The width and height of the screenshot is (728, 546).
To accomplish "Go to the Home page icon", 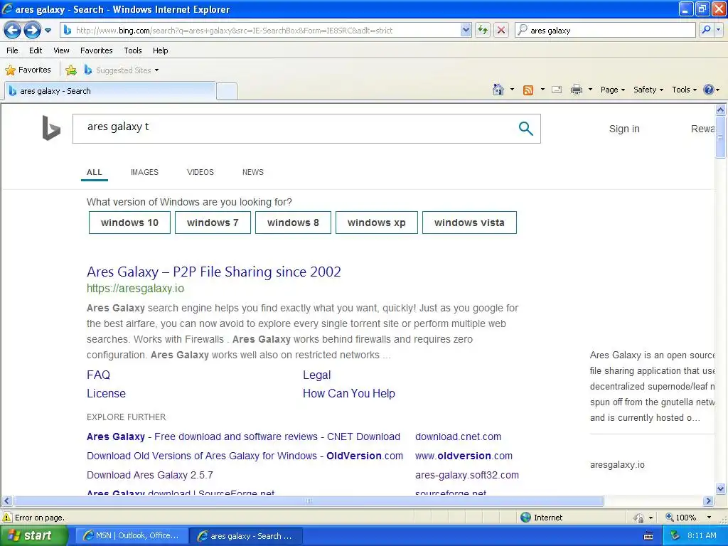I will pos(498,90).
